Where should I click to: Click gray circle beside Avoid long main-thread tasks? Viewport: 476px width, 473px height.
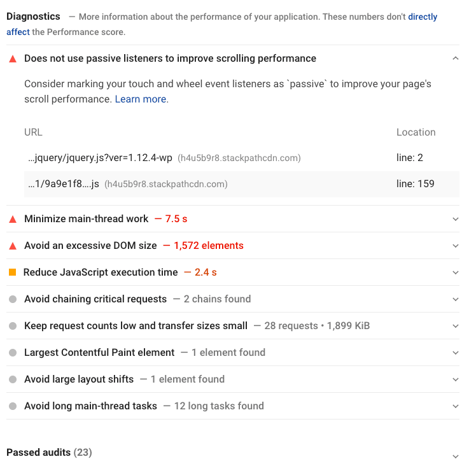13,406
